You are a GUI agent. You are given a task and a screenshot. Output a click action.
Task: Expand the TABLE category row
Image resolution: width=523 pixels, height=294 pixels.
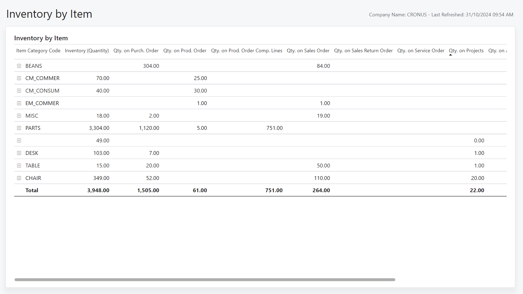(x=19, y=166)
